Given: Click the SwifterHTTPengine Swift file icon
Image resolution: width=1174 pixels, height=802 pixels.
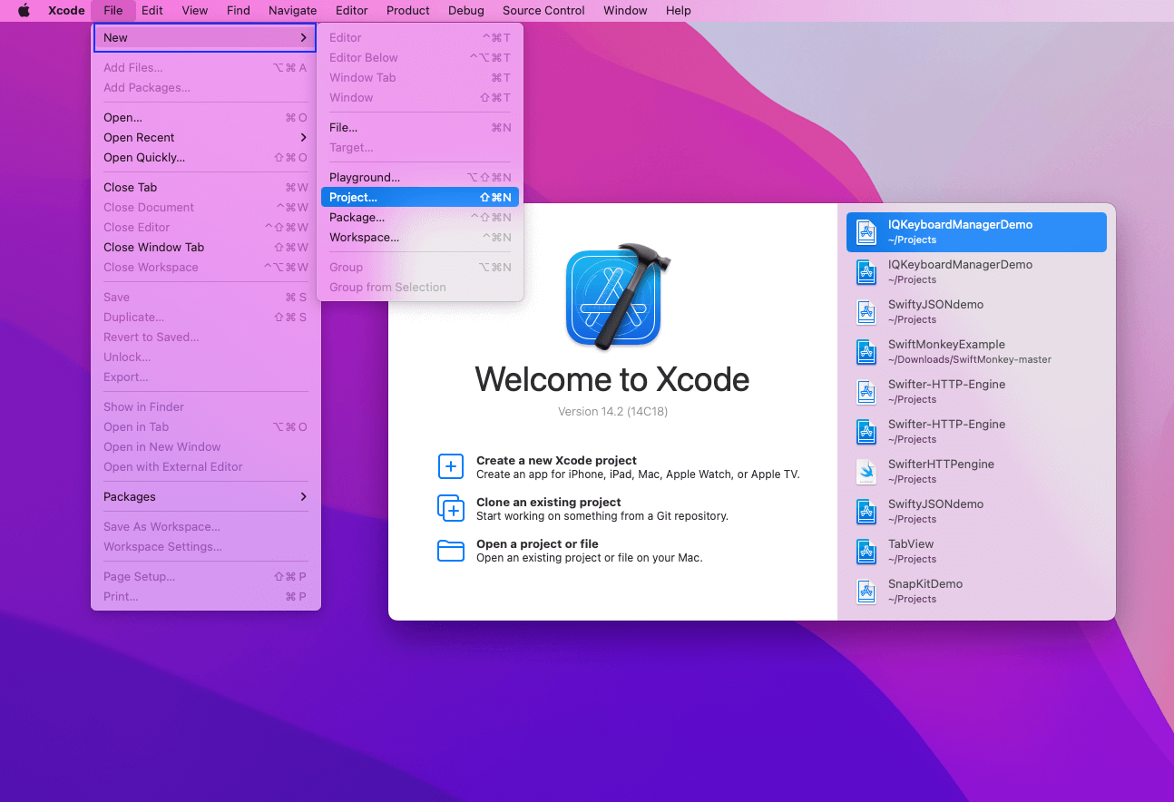Looking at the screenshot, I should 866,472.
